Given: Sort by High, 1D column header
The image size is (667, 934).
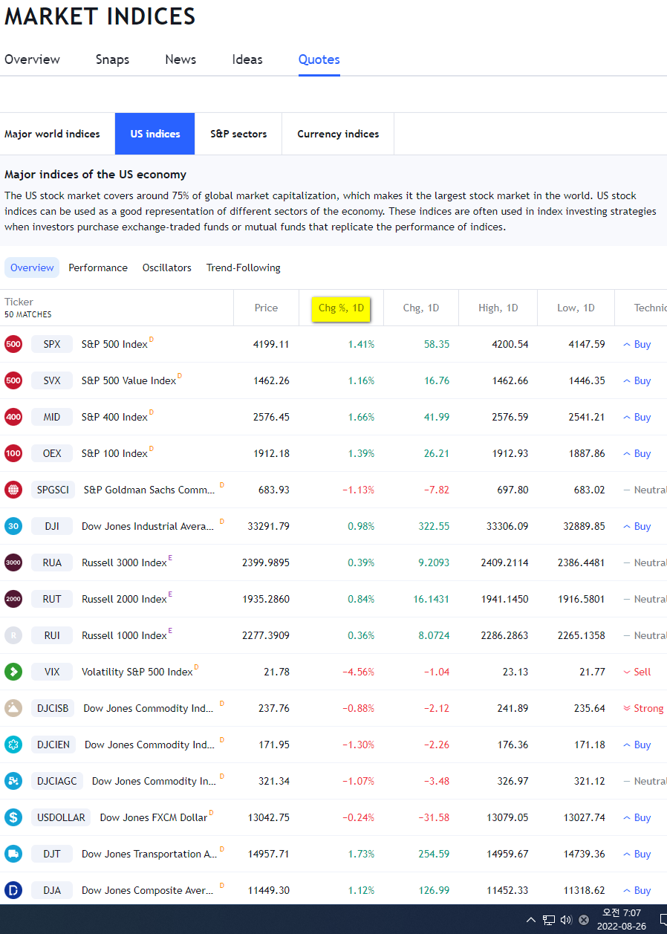Looking at the screenshot, I should (498, 308).
